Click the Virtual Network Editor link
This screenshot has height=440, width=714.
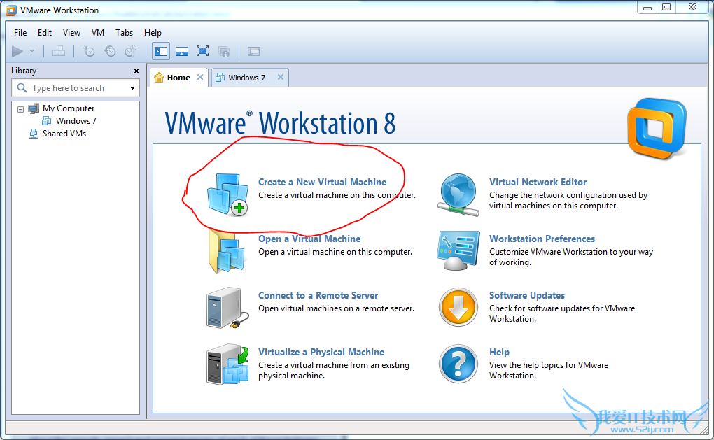[x=538, y=182]
